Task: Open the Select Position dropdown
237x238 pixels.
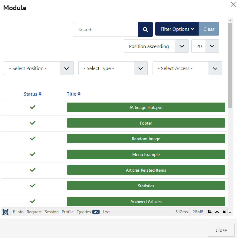Action: 39,68
